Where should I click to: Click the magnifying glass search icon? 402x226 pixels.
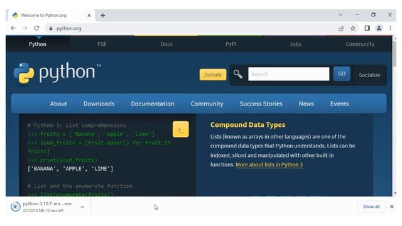tap(238, 74)
